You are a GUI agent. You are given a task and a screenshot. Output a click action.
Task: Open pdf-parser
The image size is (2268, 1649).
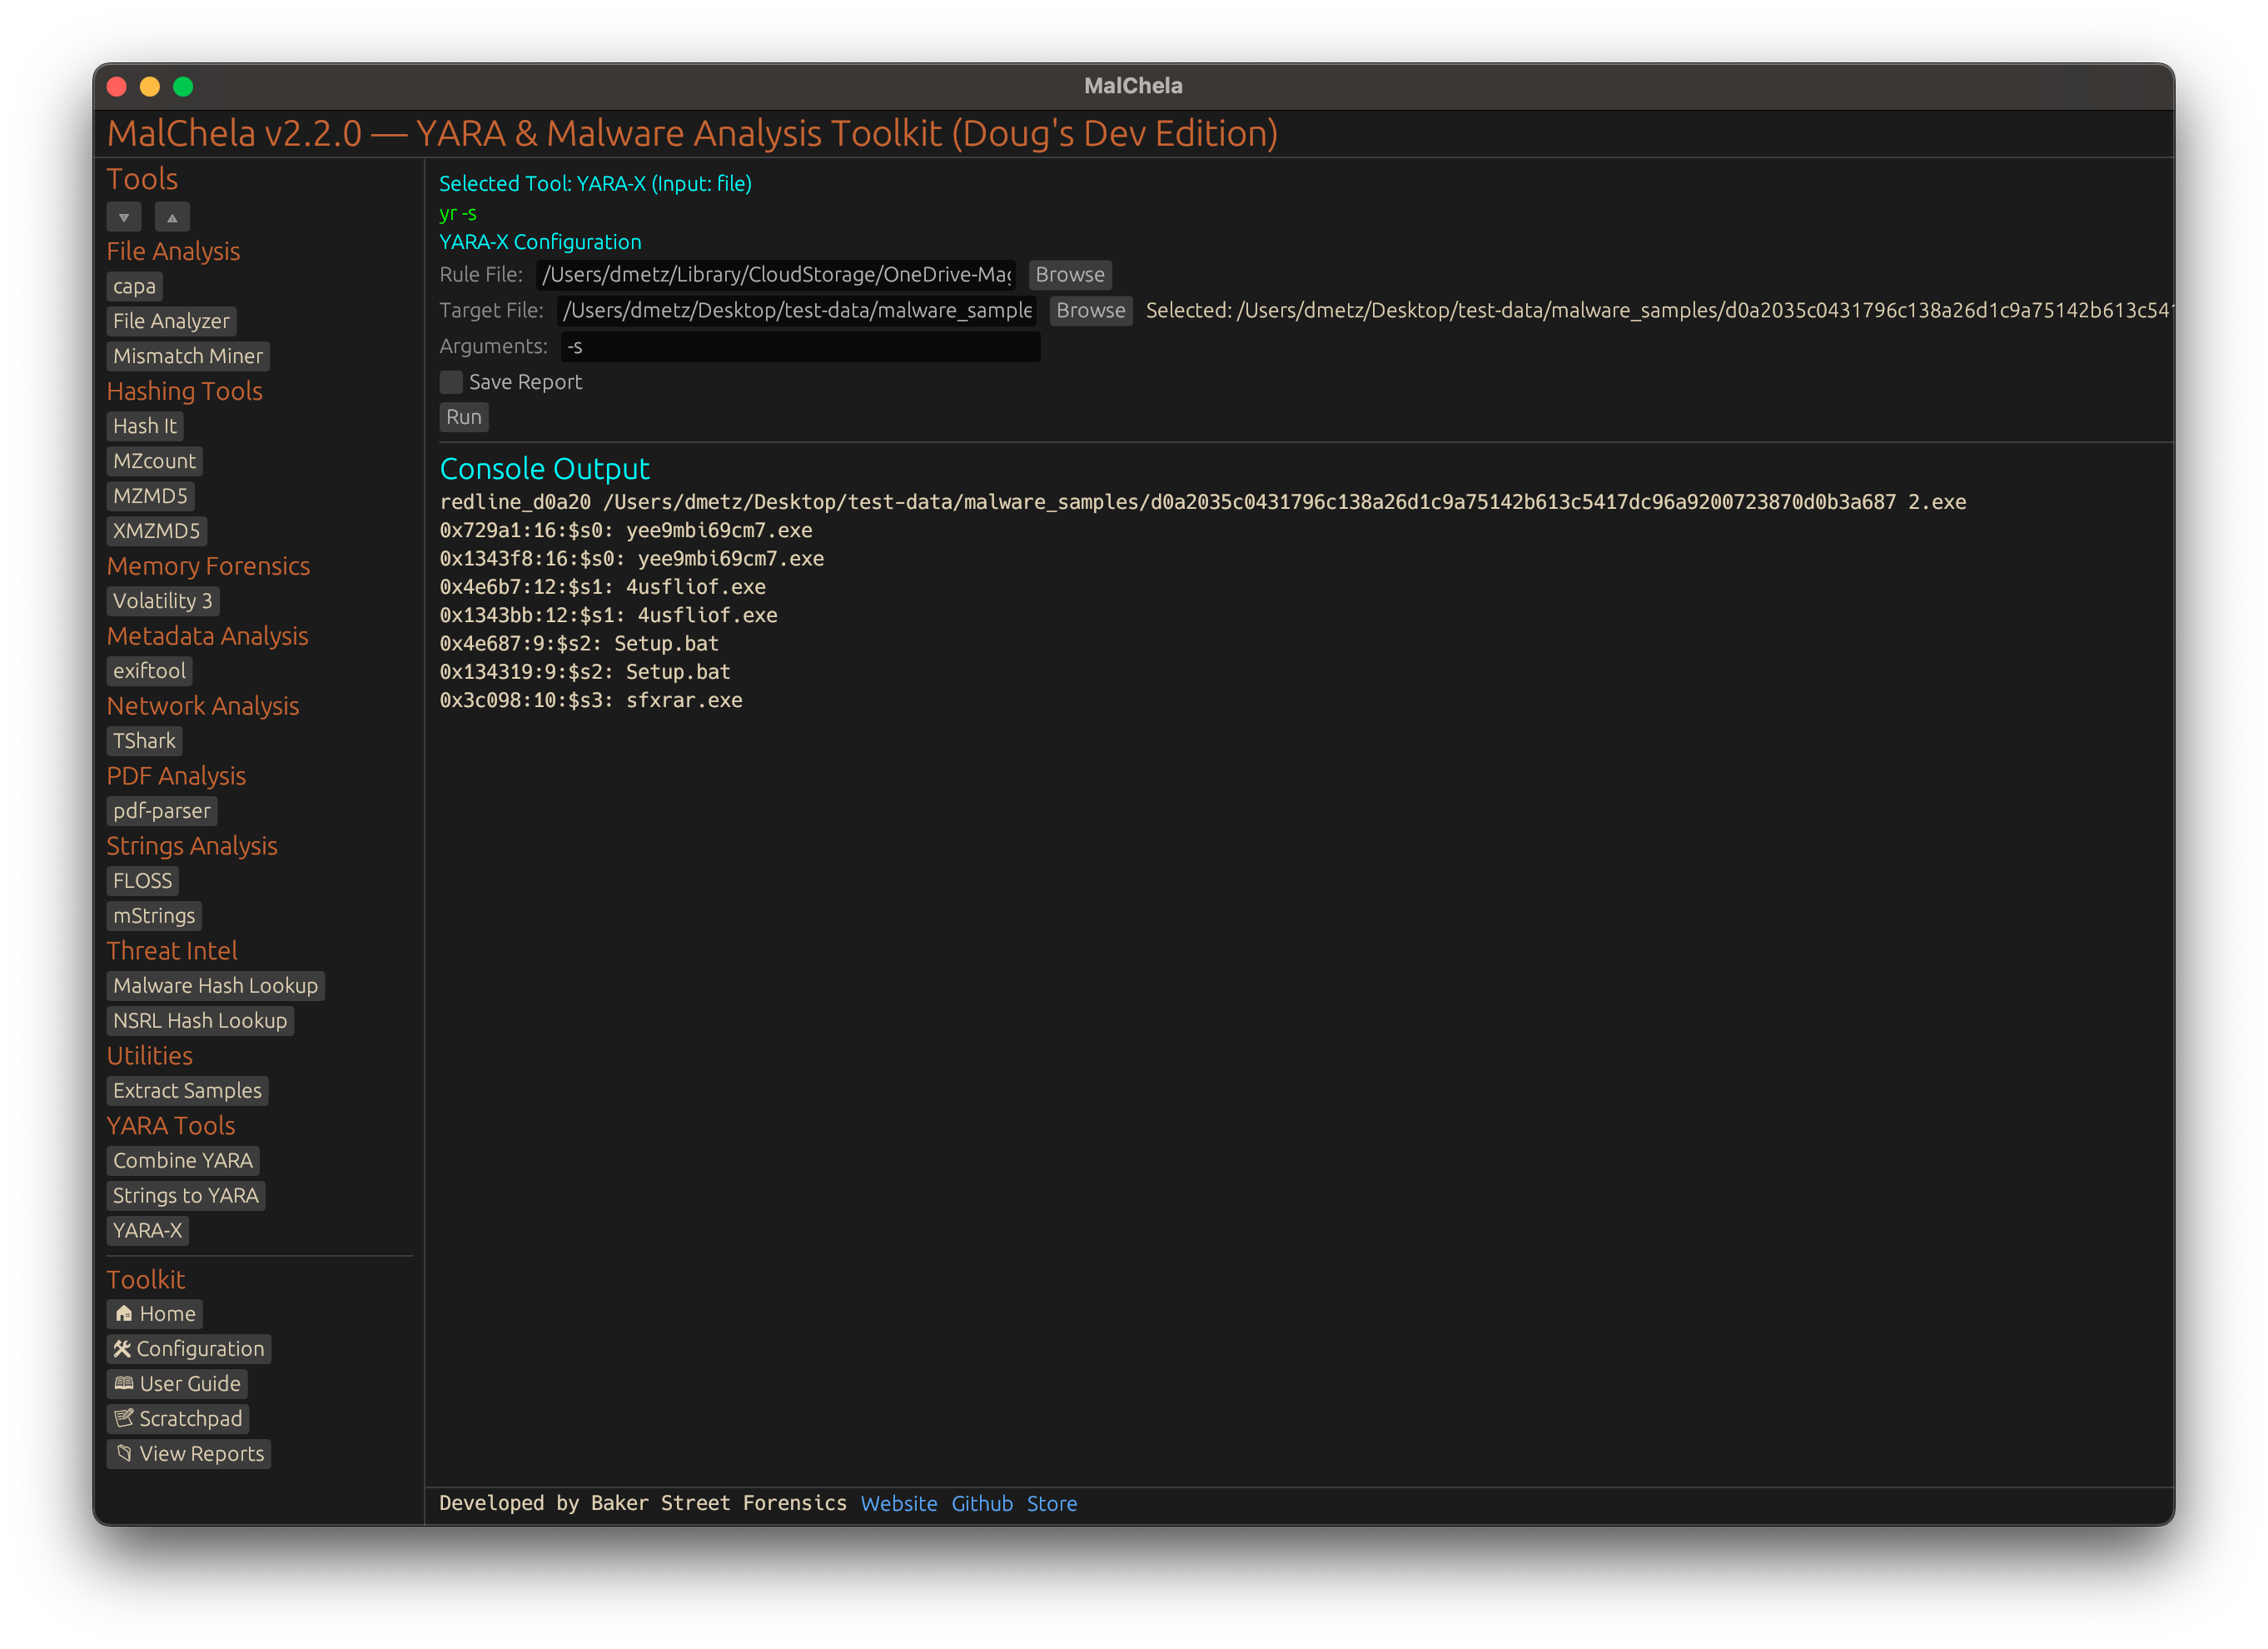pos(162,812)
